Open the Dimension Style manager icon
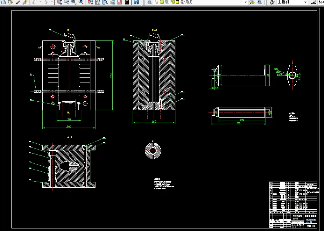Image resolution: width=324 pixels, height=231 pixels. [313, 2]
